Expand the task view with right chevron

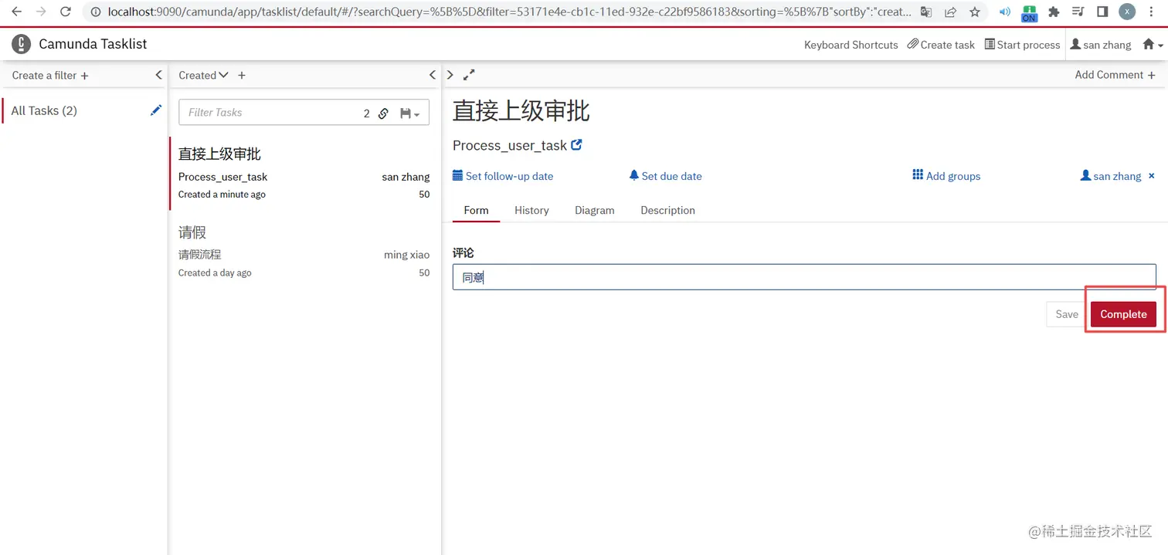(450, 75)
